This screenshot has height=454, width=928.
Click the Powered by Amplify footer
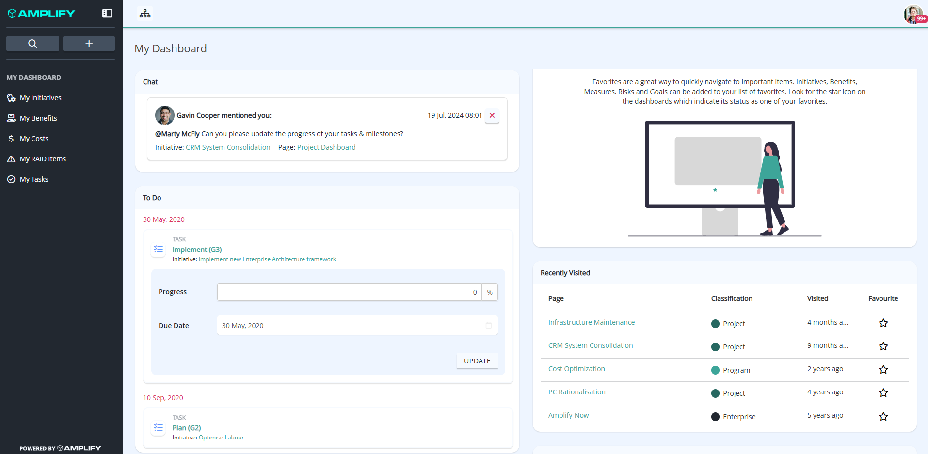[60, 448]
